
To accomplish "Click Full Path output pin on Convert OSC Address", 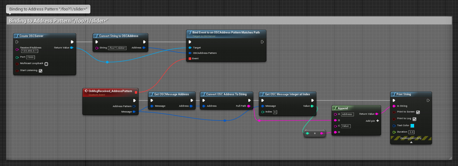I will pos(249,106).
